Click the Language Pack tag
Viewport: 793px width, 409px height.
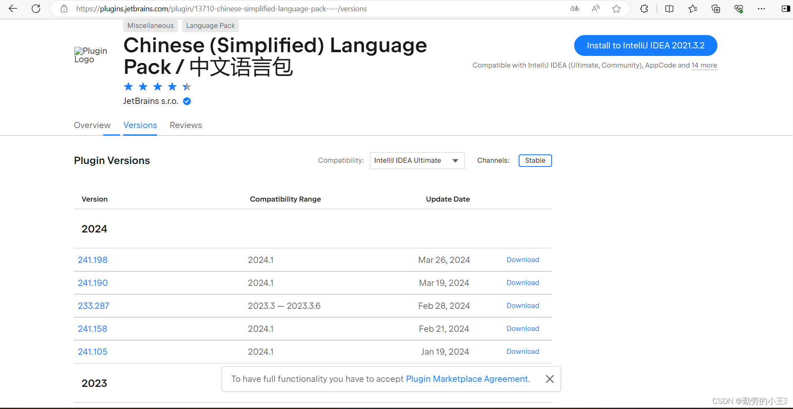pos(210,26)
